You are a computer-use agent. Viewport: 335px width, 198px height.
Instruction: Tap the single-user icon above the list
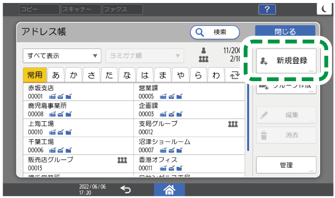tap(203, 50)
